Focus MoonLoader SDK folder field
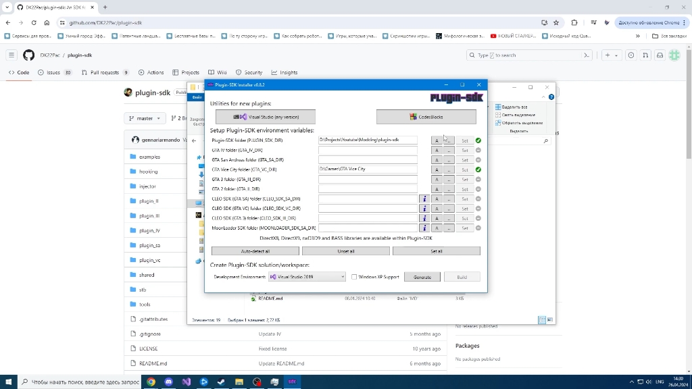 tap(368, 228)
